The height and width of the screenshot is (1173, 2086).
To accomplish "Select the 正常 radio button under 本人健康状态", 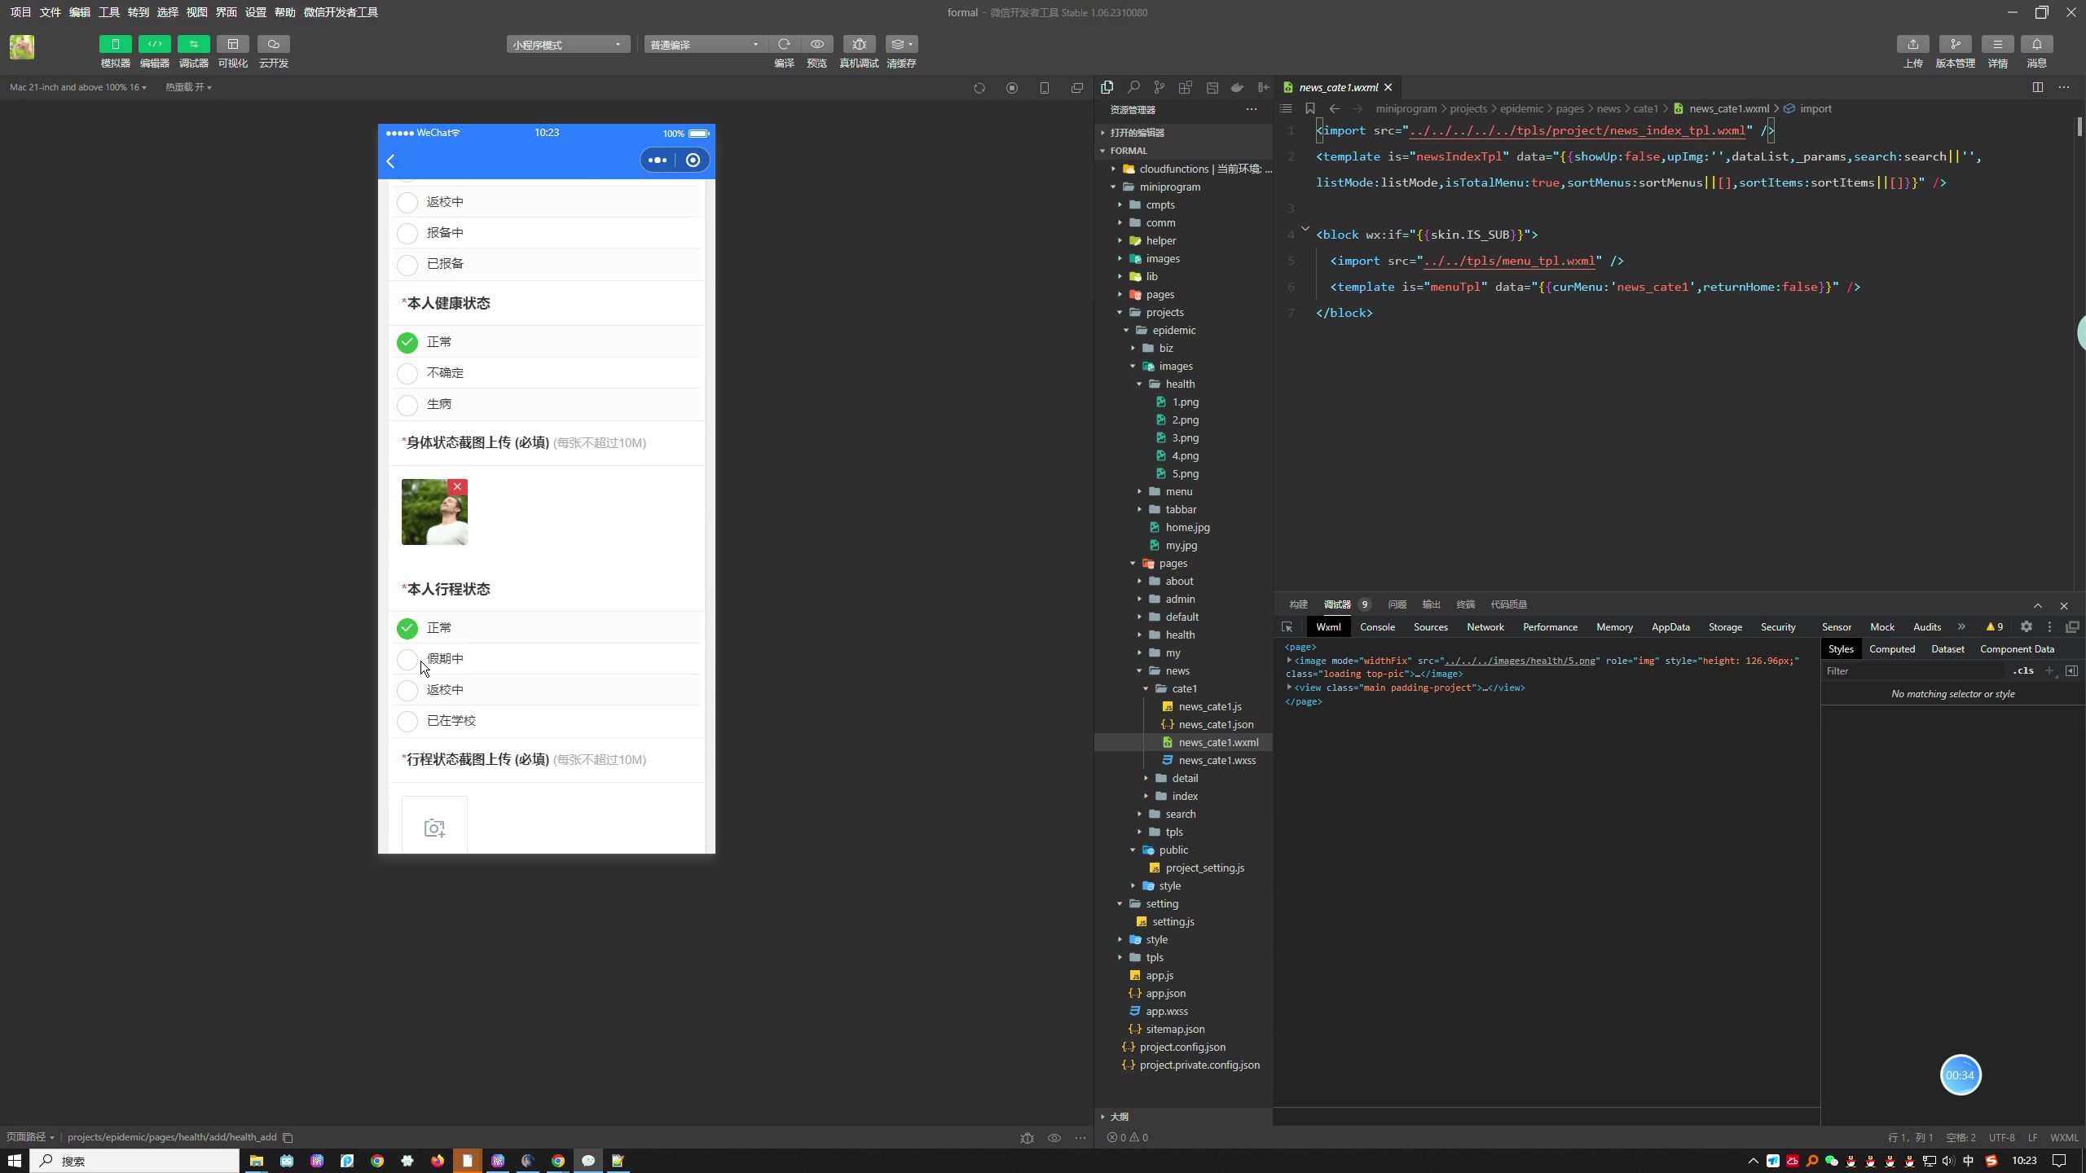I will click(408, 340).
